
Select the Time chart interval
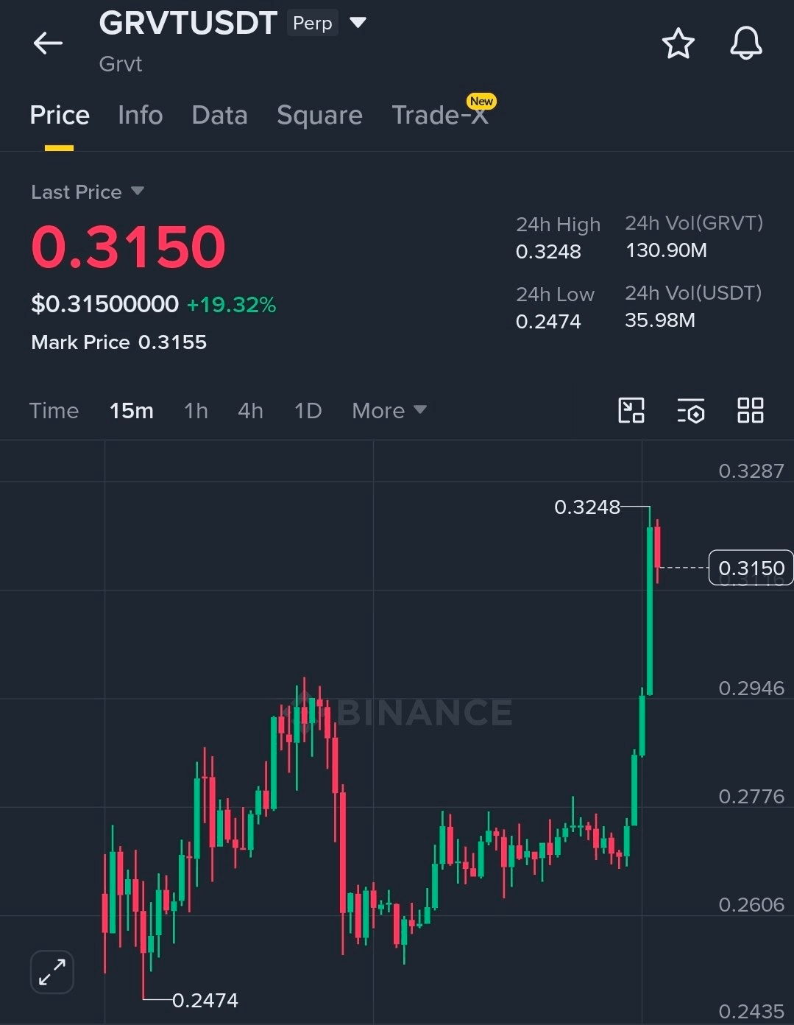54,410
